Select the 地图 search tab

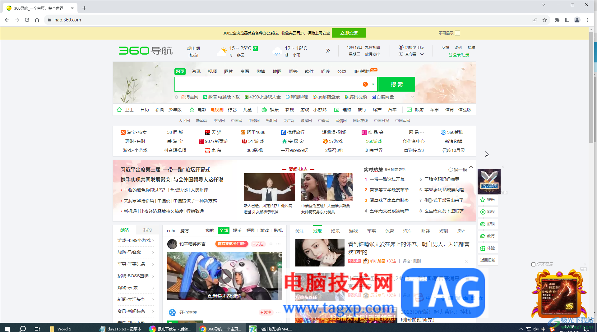click(x=277, y=71)
